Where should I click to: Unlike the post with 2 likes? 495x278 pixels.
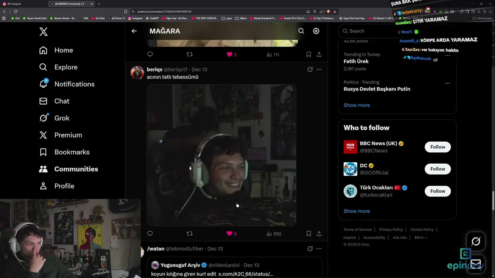click(x=231, y=54)
